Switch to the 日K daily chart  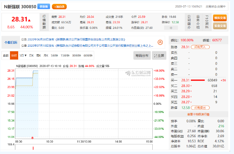point(31,56)
